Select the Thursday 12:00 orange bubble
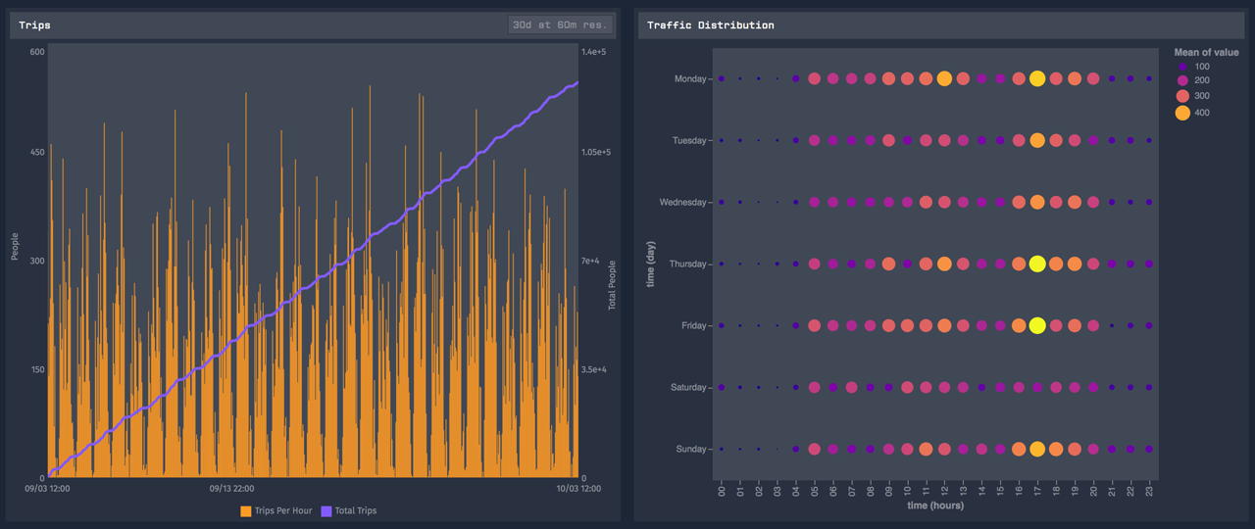The height and width of the screenshot is (529, 1255). [944, 264]
